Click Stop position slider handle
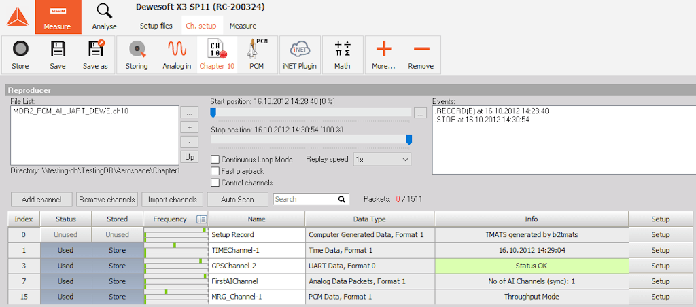The image size is (696, 307). [409, 140]
